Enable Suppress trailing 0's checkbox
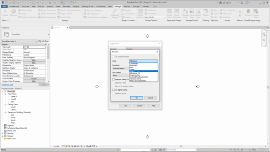The height and width of the screenshot is (152, 270). point(113,79)
